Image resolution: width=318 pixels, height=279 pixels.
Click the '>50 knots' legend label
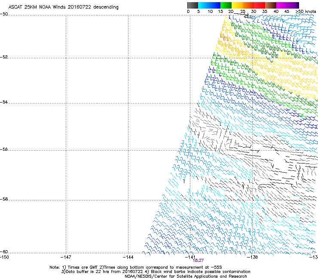click(x=306, y=12)
